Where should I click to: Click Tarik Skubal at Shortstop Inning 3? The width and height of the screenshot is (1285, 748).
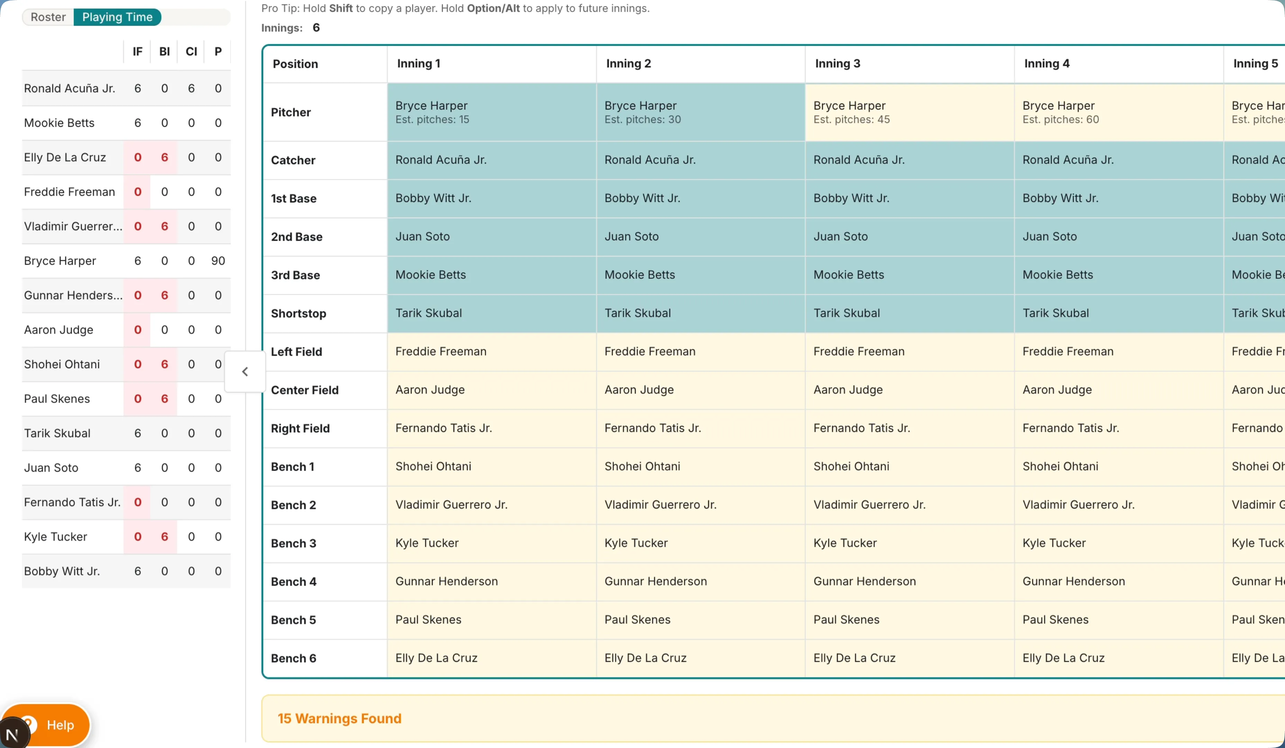(910, 313)
